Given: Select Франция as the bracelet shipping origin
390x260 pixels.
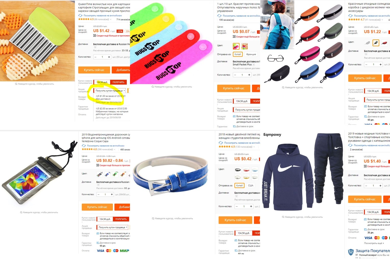Looking at the screenshot, I should pos(251,54).
